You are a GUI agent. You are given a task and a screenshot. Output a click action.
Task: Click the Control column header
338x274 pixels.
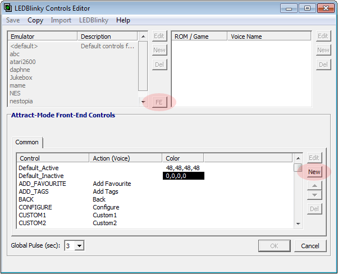53,158
